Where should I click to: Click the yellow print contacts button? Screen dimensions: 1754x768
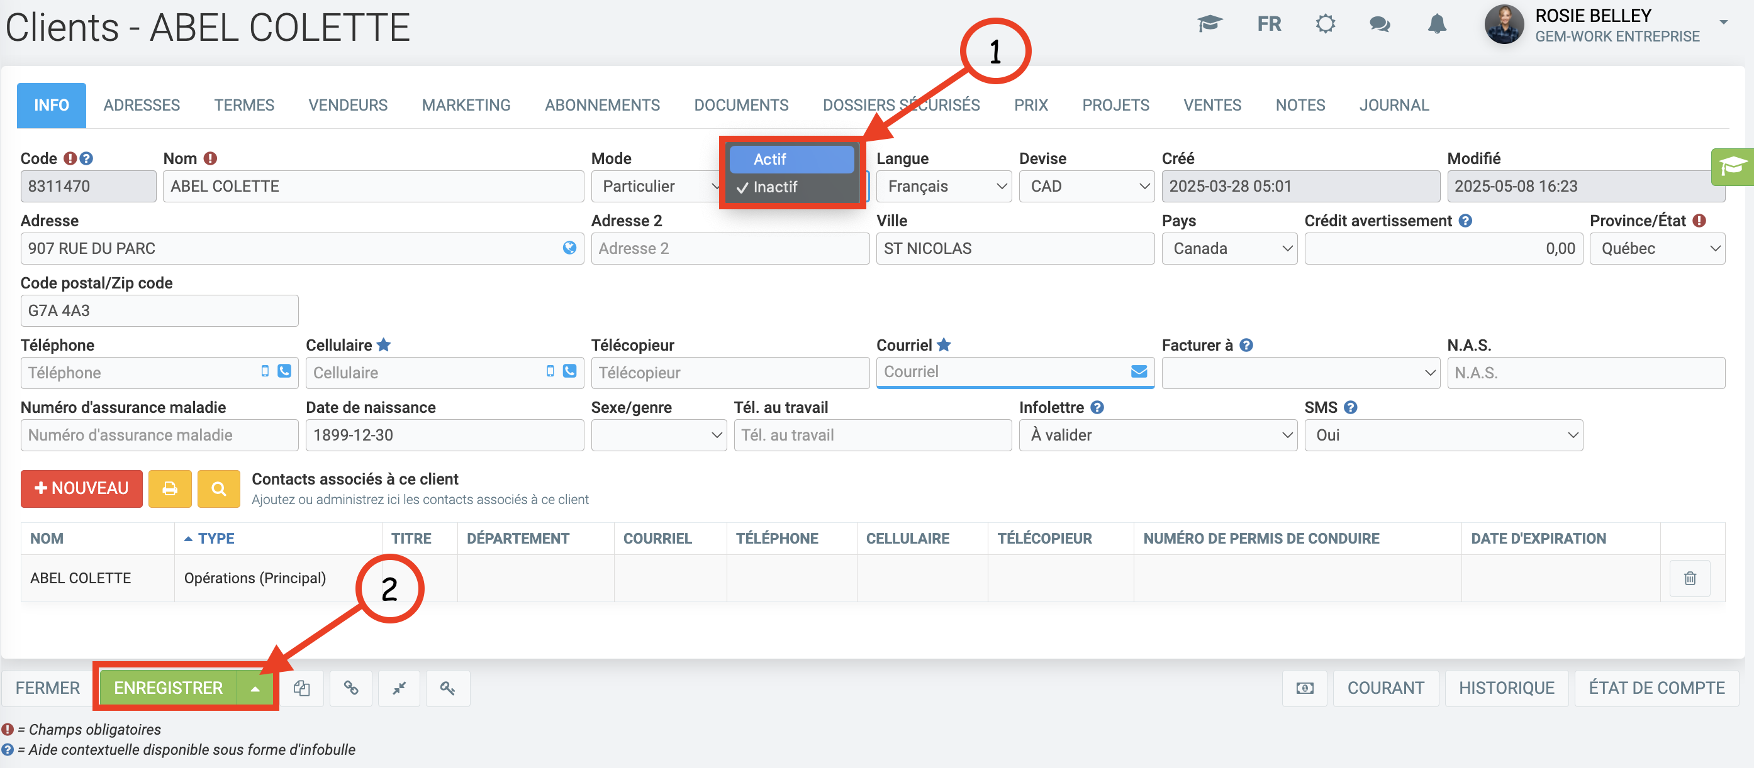click(169, 488)
